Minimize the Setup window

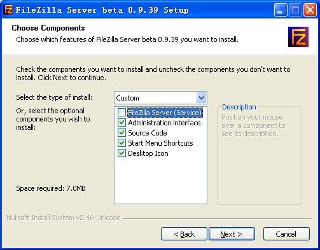(x=281, y=10)
